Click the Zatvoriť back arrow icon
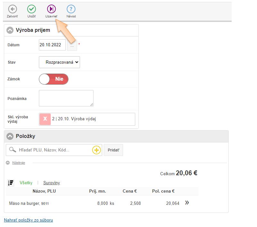 pos(12,9)
